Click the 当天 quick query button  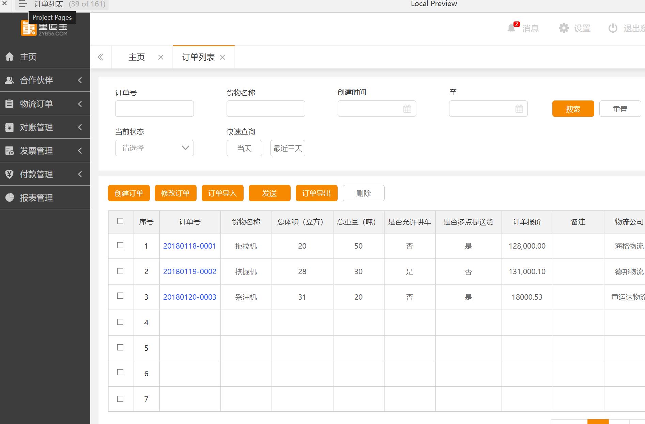click(244, 148)
